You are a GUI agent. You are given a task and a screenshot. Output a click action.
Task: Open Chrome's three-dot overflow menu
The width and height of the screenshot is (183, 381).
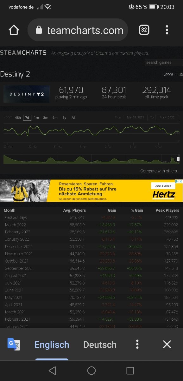[x=167, y=30]
